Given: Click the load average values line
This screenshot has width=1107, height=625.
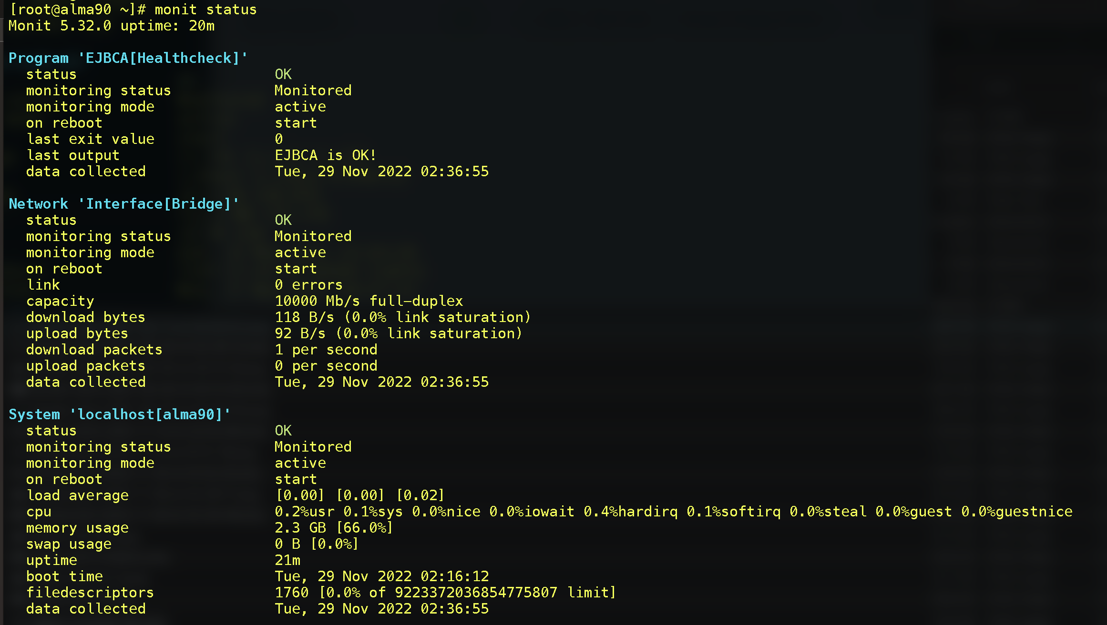Looking at the screenshot, I should [x=360, y=495].
